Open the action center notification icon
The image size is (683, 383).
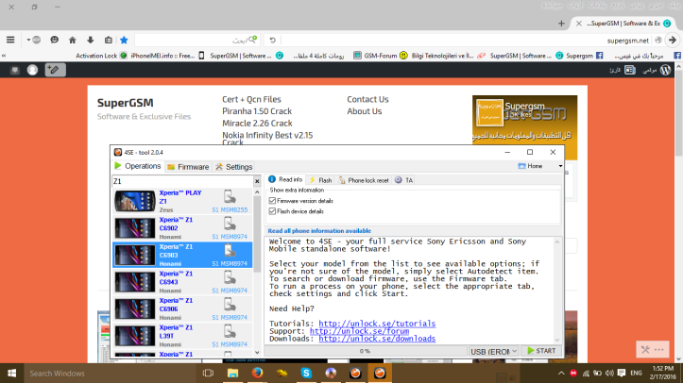click(622, 373)
